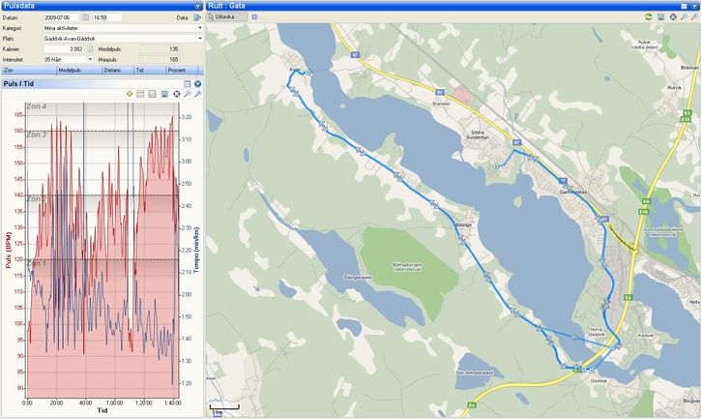Screen dimensions: 701x419
Task: Sort by the Distans column header
Action: [118, 71]
